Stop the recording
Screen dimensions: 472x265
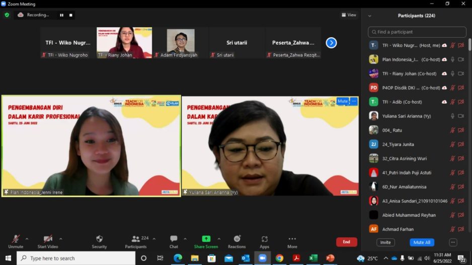[x=71, y=15]
